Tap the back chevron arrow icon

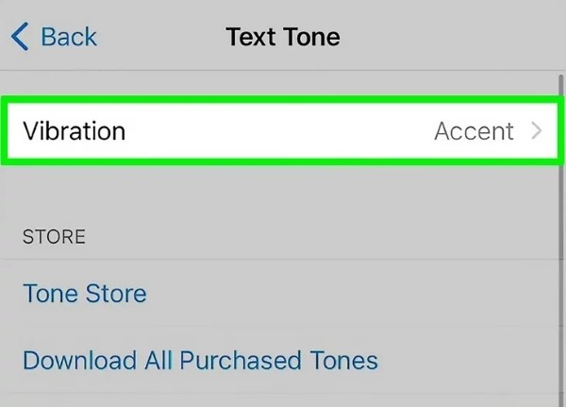pos(20,37)
